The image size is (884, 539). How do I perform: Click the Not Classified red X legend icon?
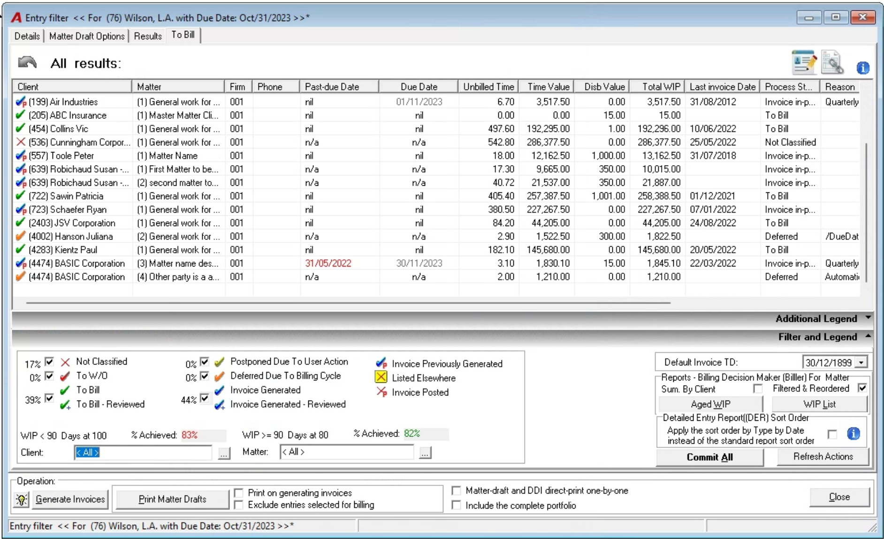(66, 362)
